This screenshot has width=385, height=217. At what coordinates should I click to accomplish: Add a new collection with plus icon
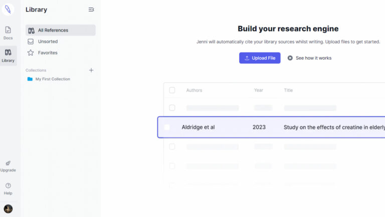click(x=91, y=70)
